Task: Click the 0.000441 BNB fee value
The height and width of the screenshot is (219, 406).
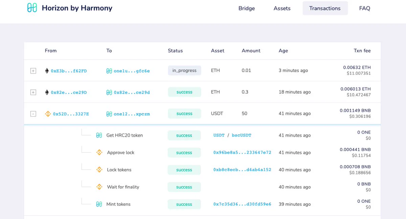Action: [355, 150]
